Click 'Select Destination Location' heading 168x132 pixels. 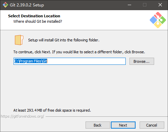(34, 16)
